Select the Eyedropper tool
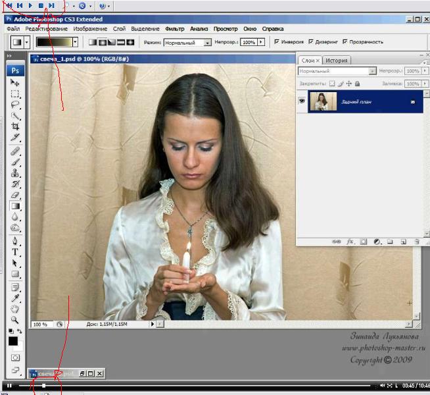The image size is (430, 395). (15, 298)
